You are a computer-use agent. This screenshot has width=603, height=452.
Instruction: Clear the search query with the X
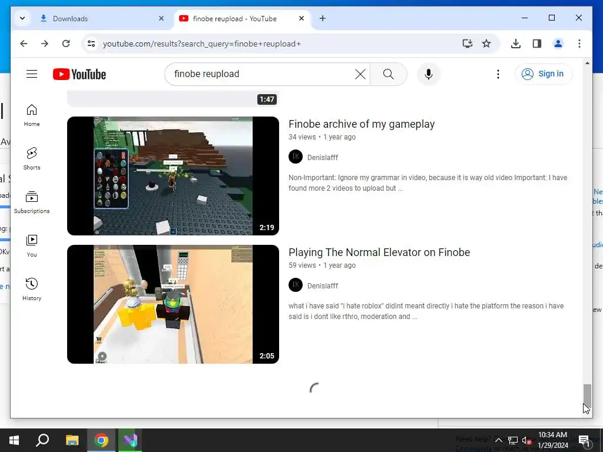(360, 74)
